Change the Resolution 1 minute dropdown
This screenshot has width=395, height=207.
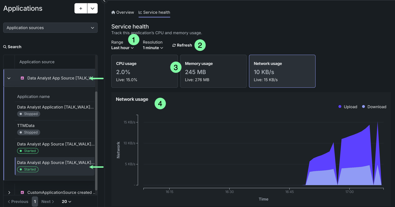[x=153, y=48]
